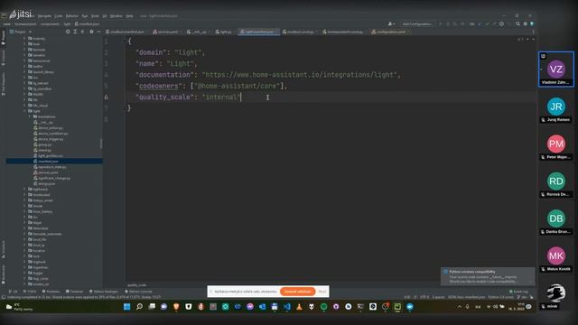Click components in the breadcrumb bar
578x325 pixels.
pyautogui.click(x=50, y=24)
